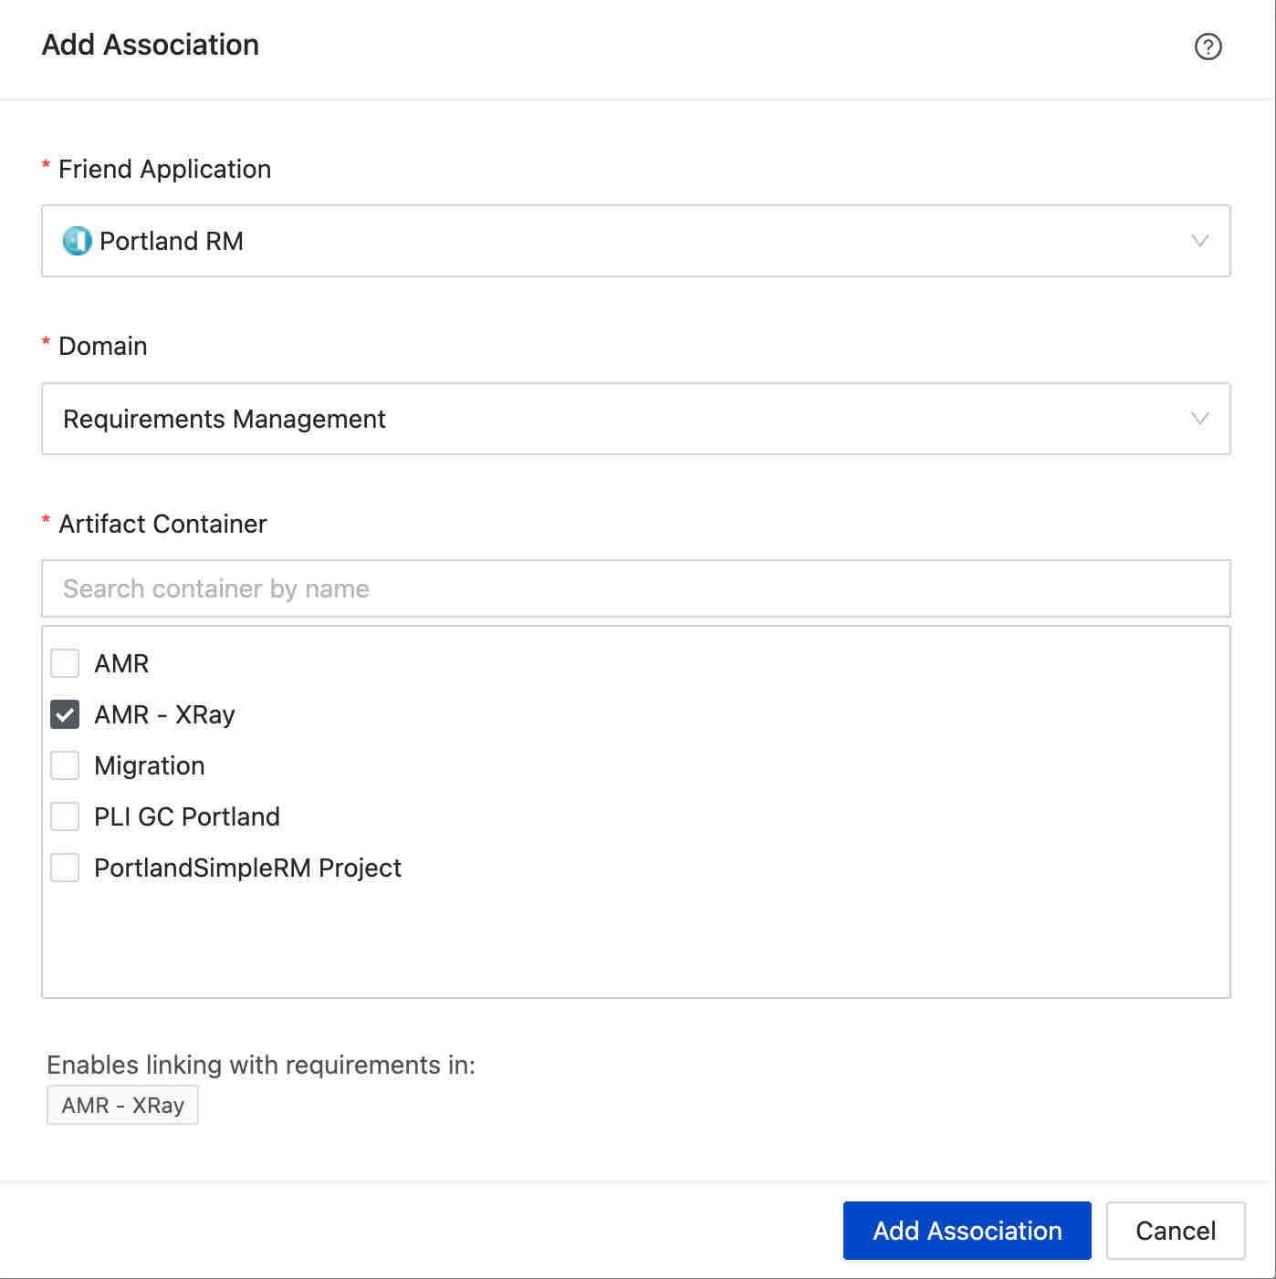This screenshot has height=1279, width=1276.
Task: Focus the Search container by name field
Action: coord(635,588)
